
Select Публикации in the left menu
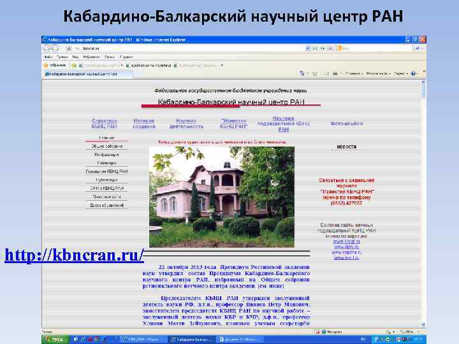pyautogui.click(x=106, y=180)
